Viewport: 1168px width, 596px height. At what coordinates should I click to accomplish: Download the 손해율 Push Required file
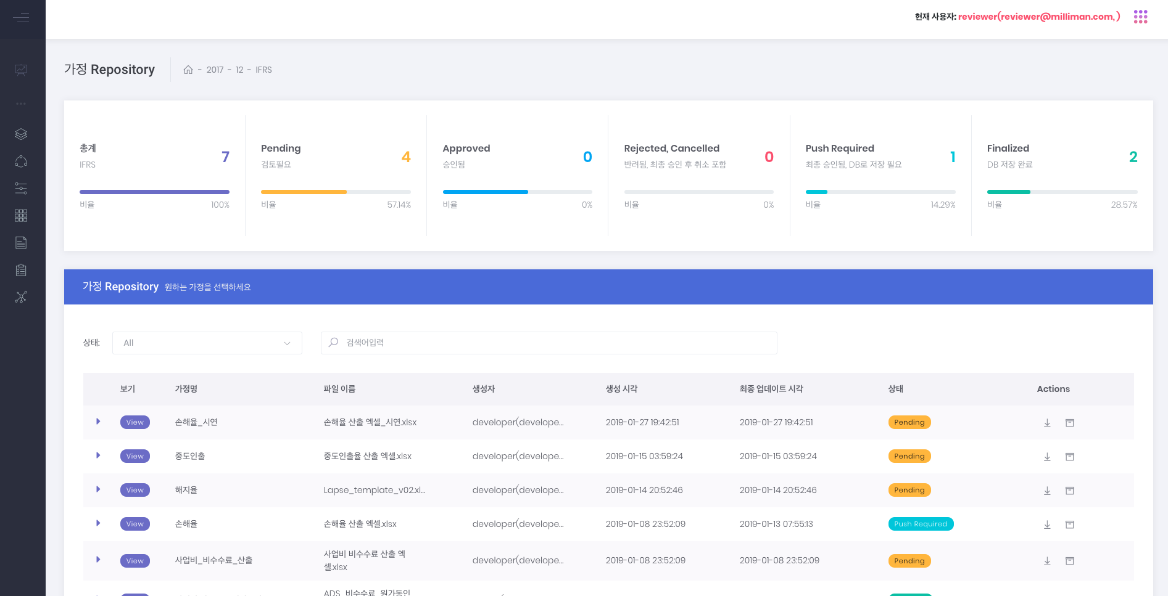click(1047, 525)
